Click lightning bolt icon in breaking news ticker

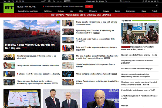coord(43,6)
